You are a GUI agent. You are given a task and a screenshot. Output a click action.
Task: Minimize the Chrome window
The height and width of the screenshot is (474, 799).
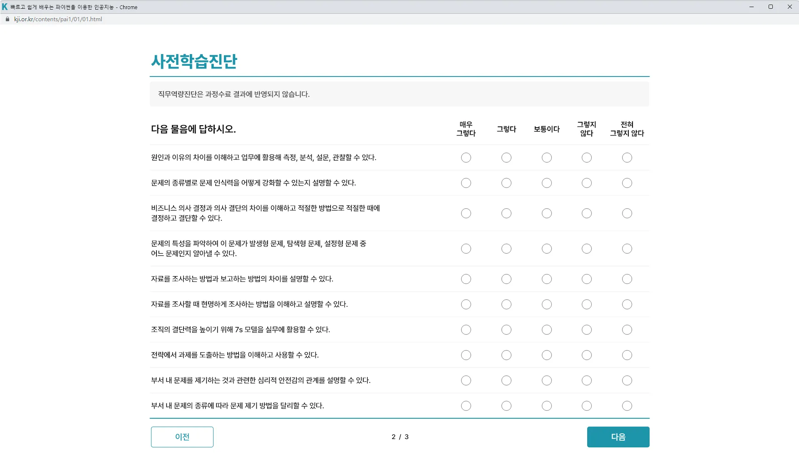pos(751,7)
